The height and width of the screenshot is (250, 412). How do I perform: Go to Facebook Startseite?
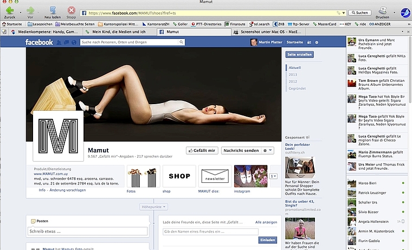294,42
